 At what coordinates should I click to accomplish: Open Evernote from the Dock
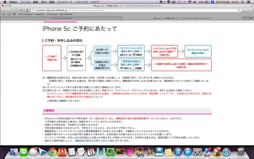tap(110, 152)
